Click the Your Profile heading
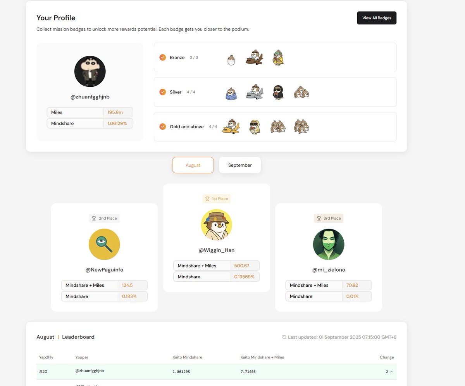This screenshot has height=386, width=465. [x=56, y=18]
